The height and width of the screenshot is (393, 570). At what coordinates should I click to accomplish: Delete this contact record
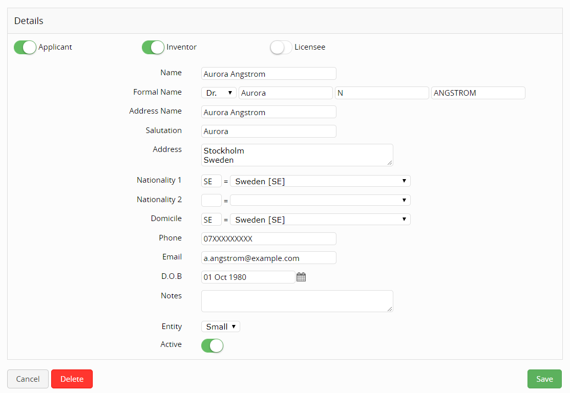(x=72, y=379)
